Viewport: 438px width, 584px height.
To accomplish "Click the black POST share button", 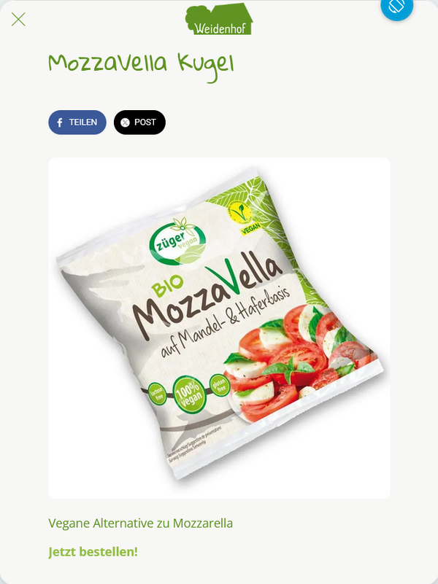I will click(139, 122).
